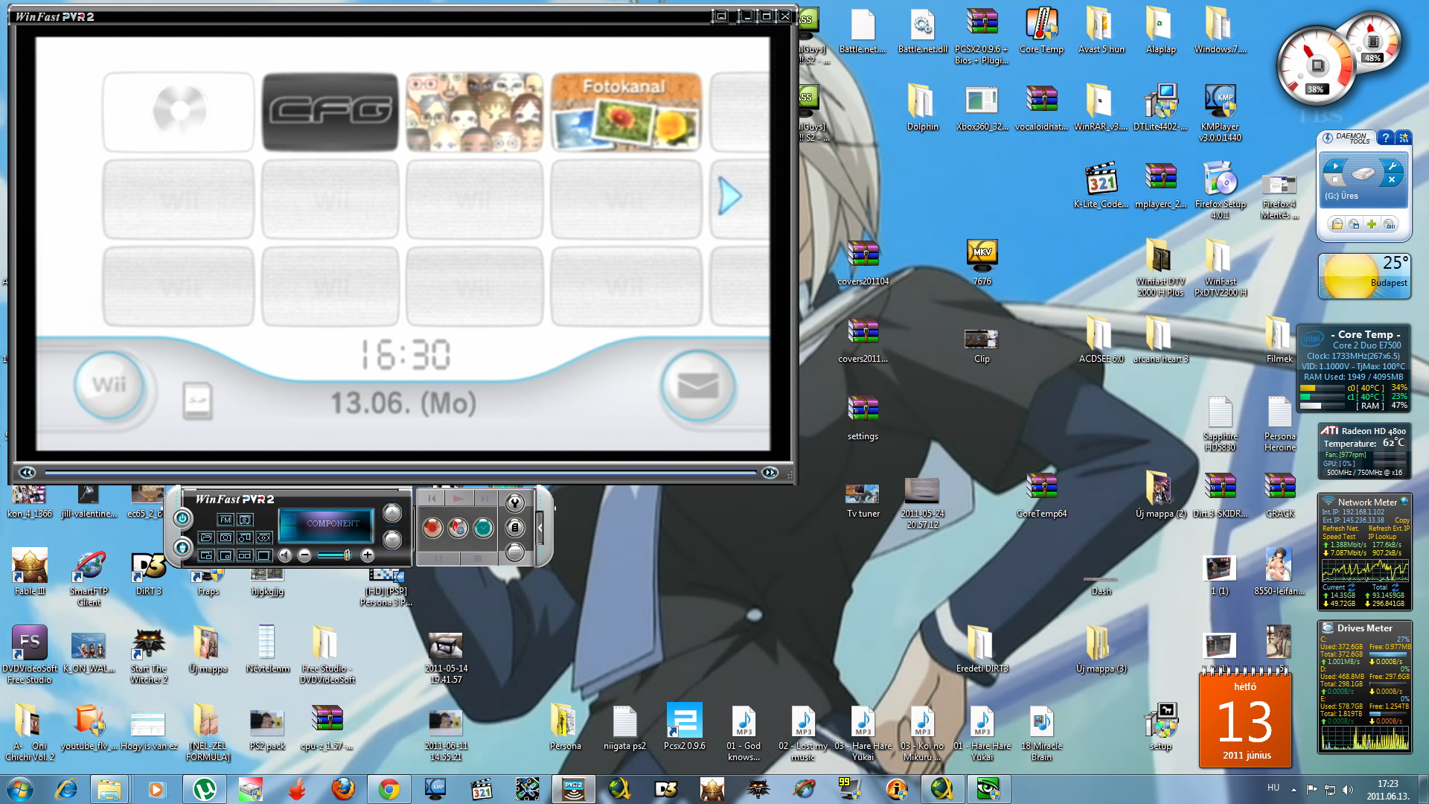Go to next Wii menu page arrow
Screen dimensions: 1429x804
[730, 197]
